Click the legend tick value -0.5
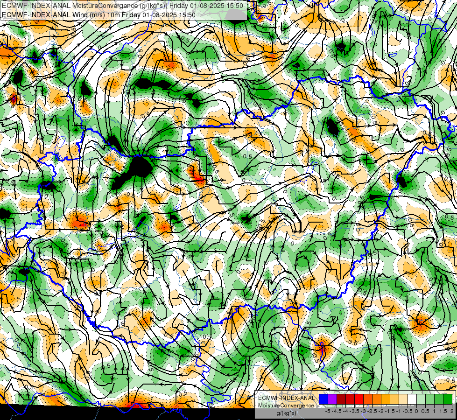 408,411
